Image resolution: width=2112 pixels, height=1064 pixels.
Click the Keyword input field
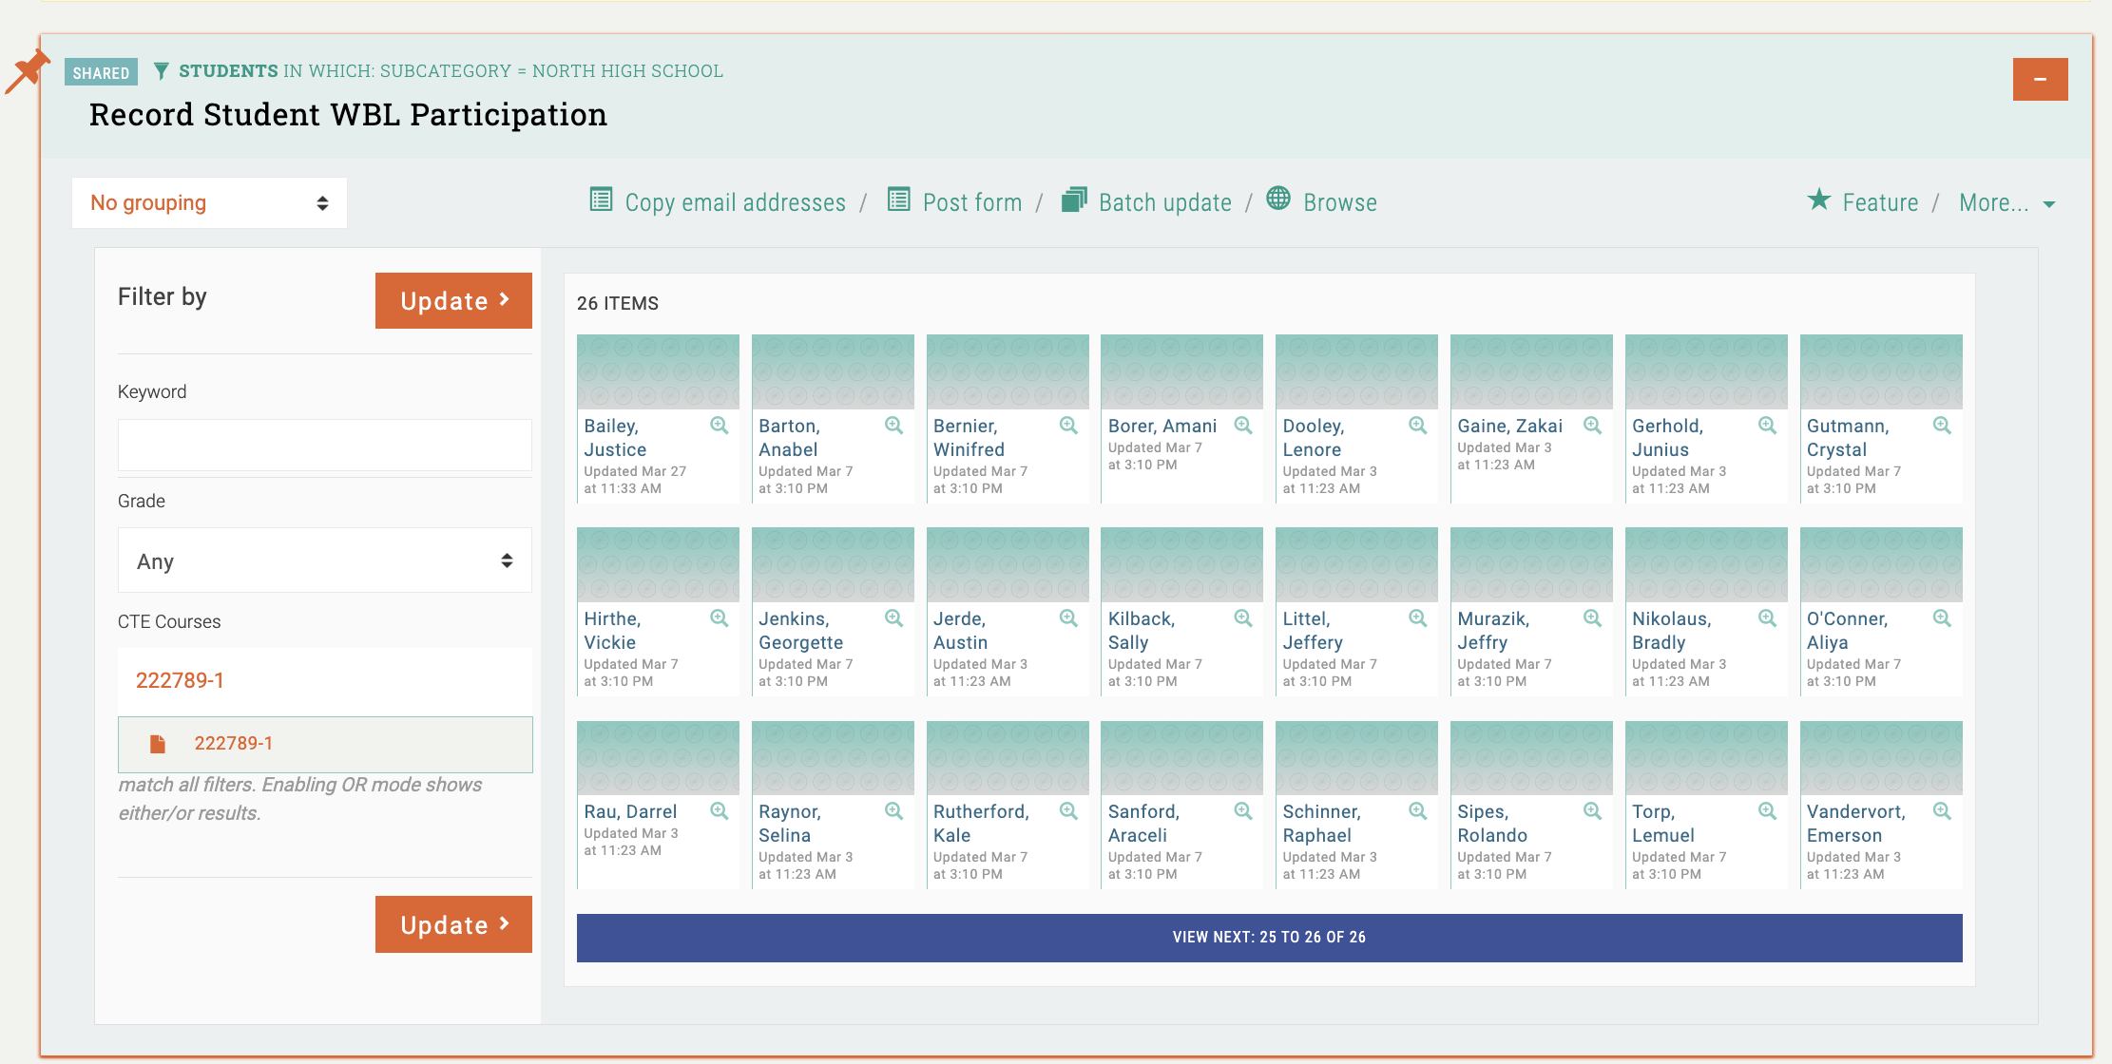[324, 445]
